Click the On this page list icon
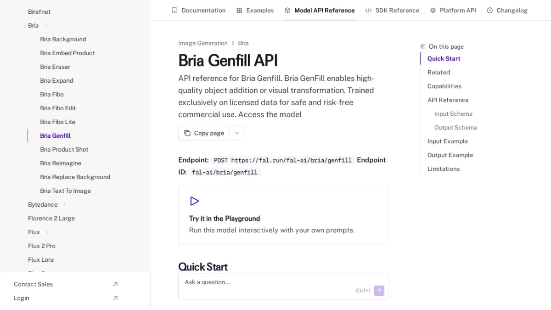Screen dimensions: 551x310 tap(423, 46)
